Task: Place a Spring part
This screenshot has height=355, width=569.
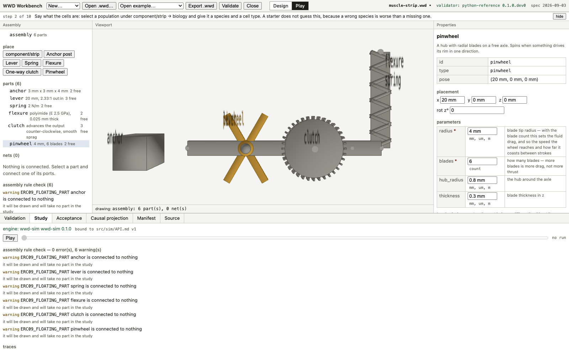Action: coord(31,63)
